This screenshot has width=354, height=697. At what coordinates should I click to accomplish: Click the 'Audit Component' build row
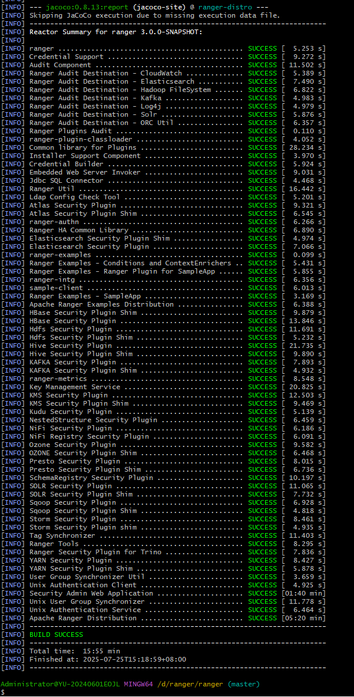point(164,65)
